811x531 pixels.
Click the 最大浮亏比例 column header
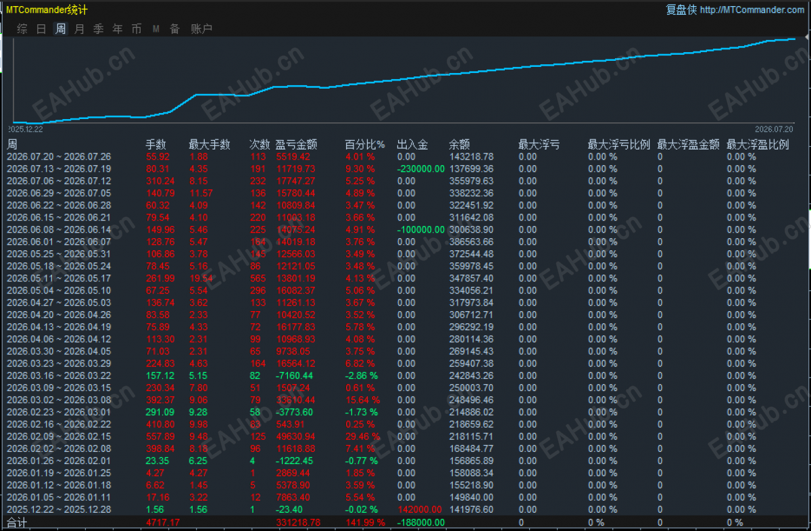click(619, 144)
